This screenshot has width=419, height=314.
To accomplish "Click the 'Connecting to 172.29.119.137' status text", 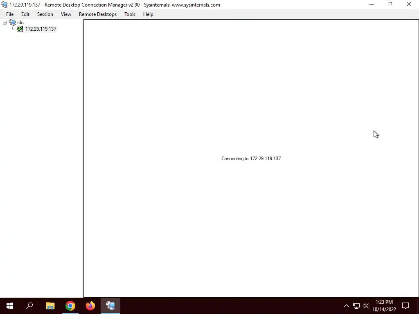I will tap(251, 159).
